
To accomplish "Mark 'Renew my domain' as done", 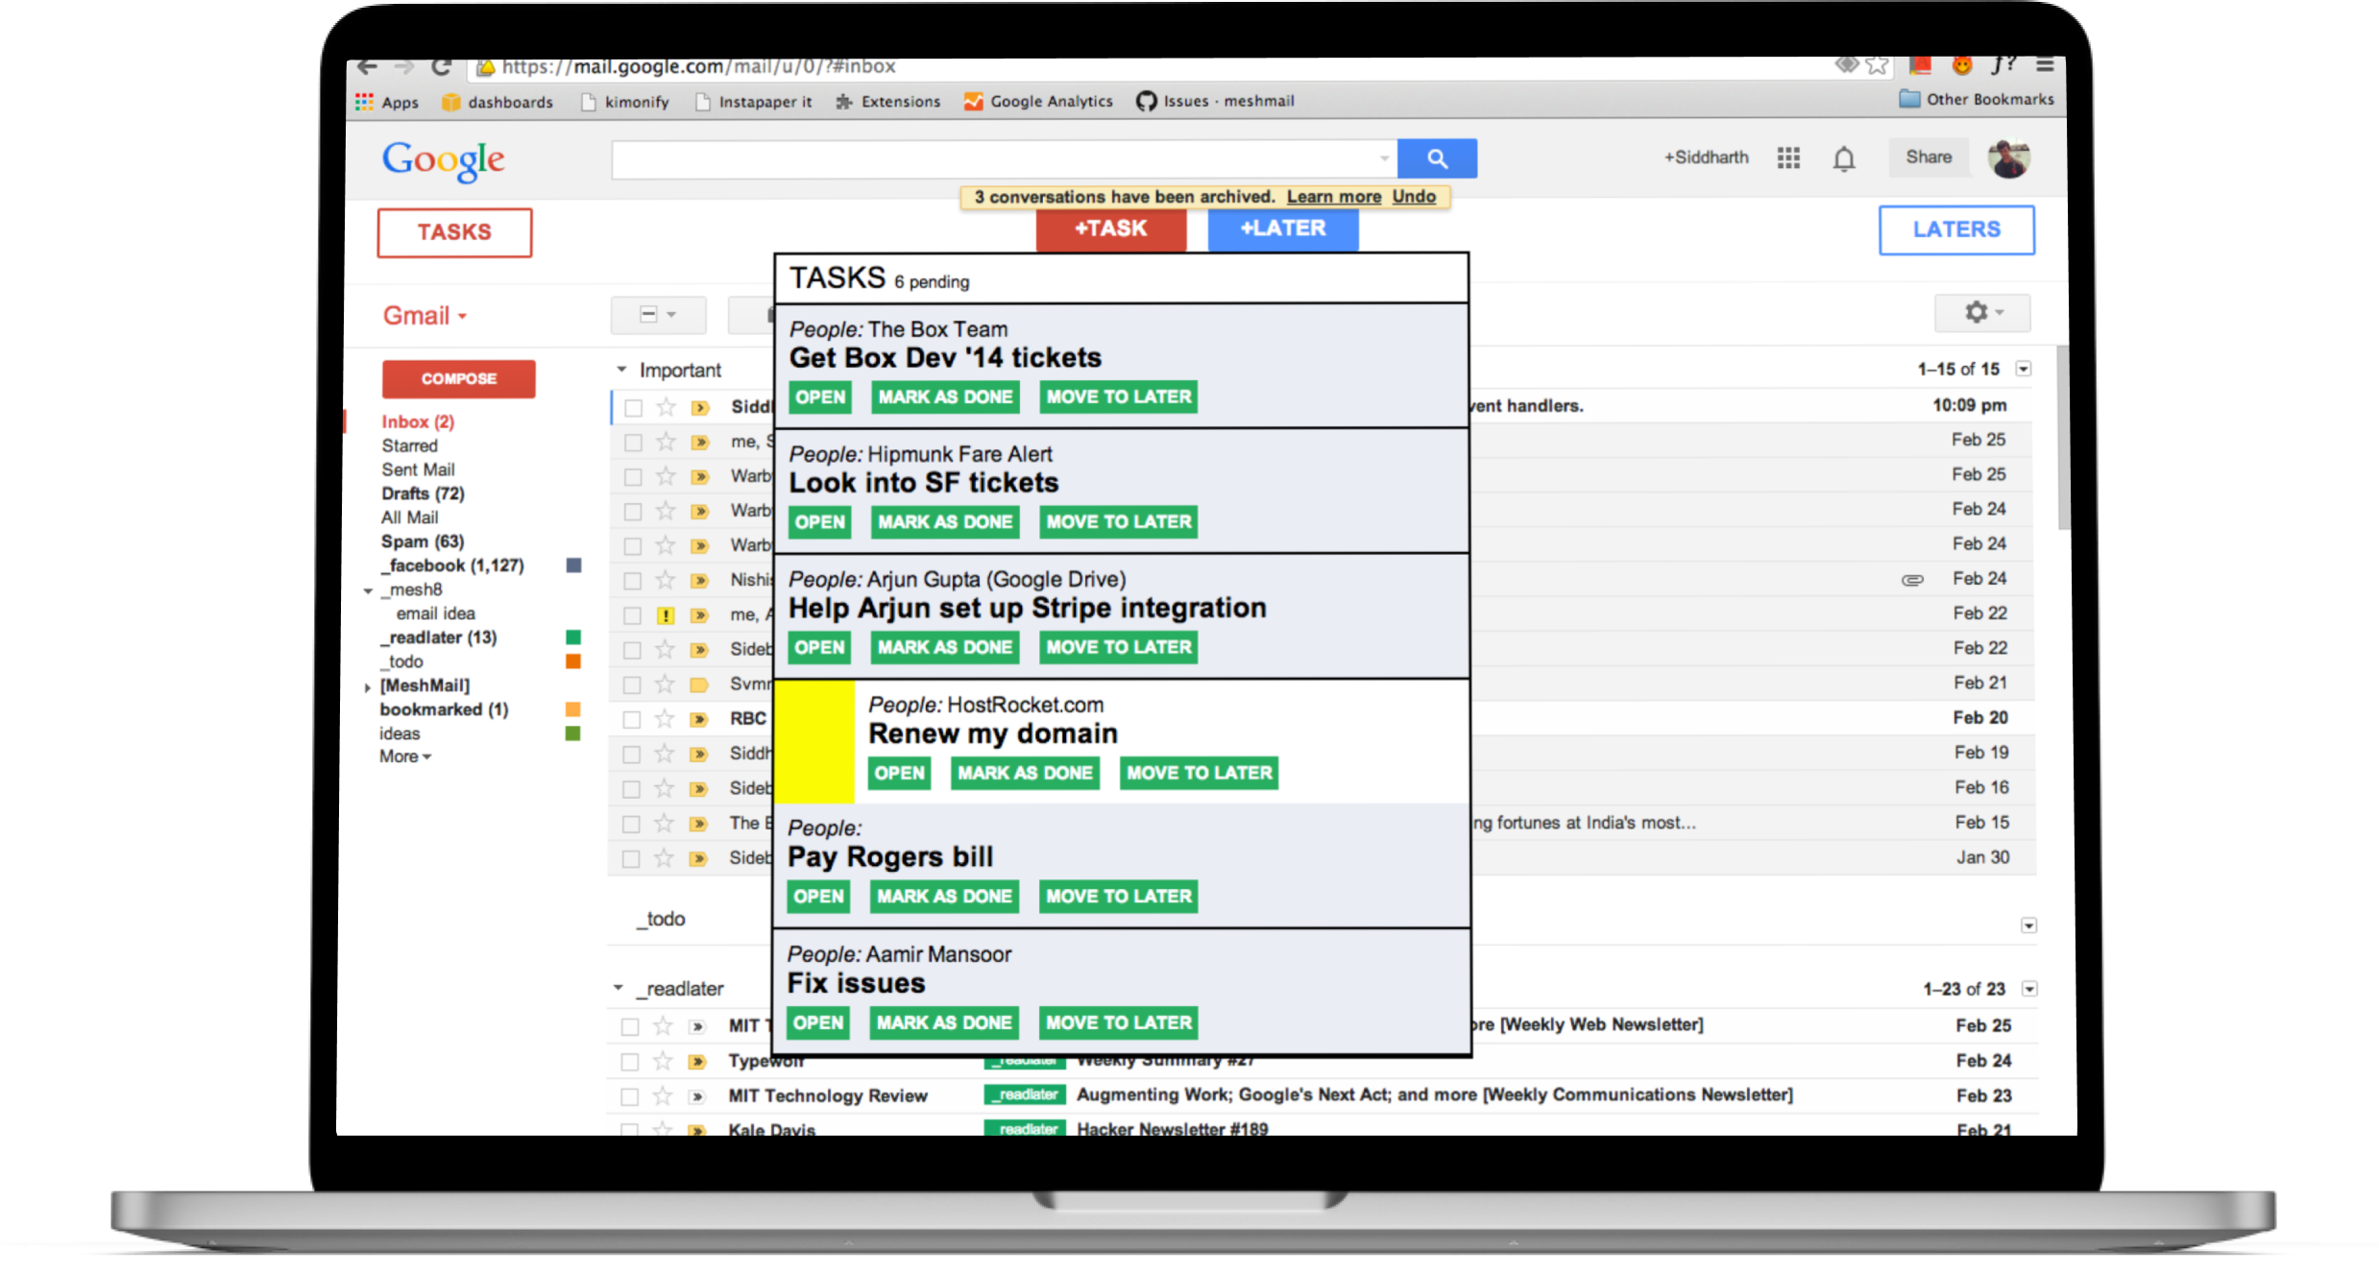I will 1024,773.
